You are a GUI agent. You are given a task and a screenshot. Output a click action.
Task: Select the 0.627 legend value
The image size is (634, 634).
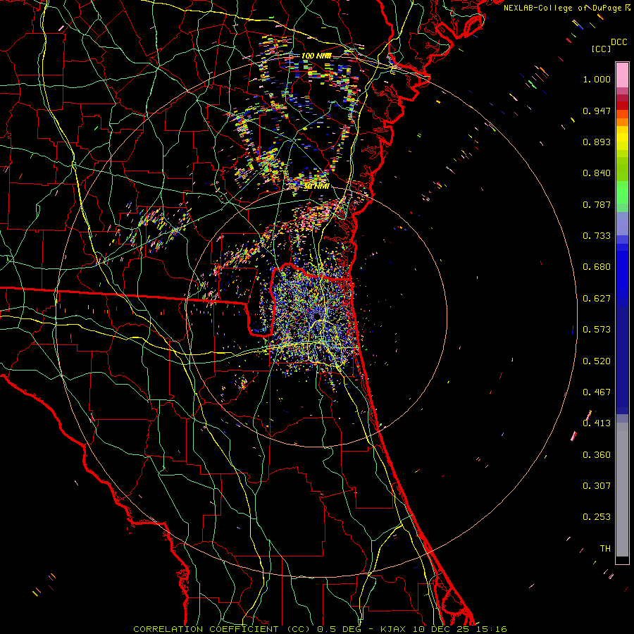click(x=597, y=299)
